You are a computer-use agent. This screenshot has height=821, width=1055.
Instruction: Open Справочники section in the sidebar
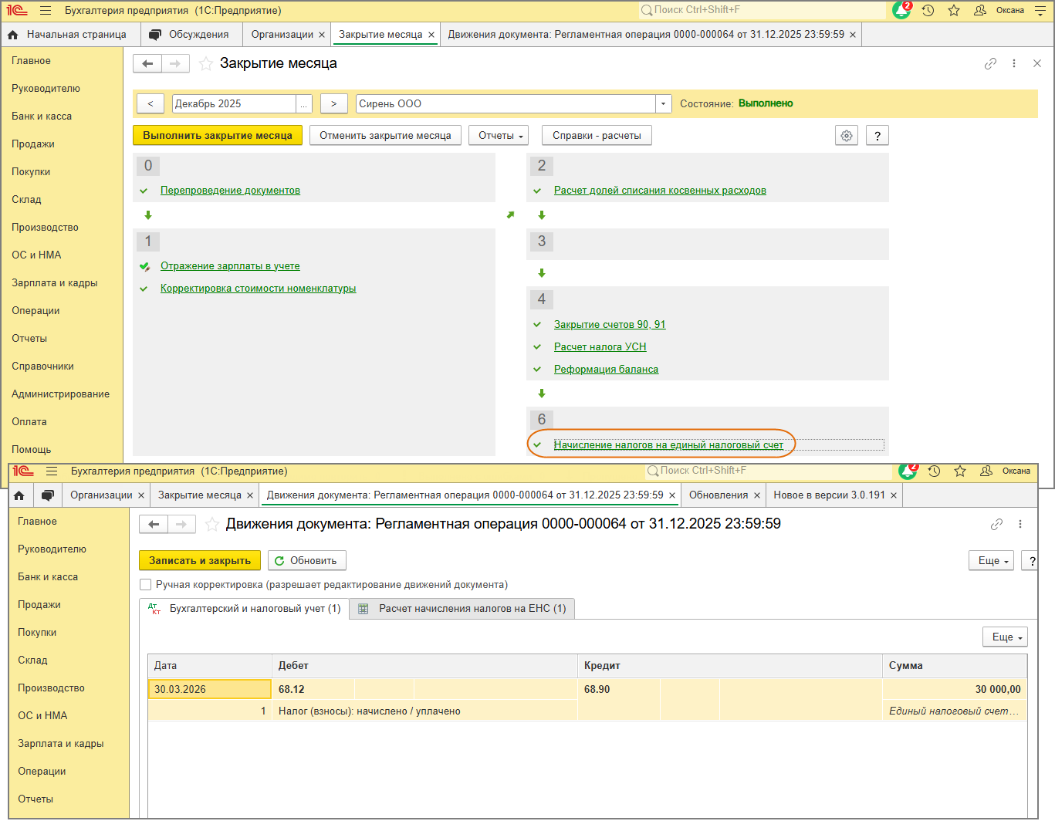coord(42,367)
